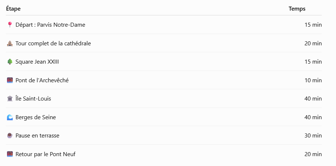Click the bridge icon beside Pont de l'Archevêché
This screenshot has height=166, width=336.
tap(10, 80)
